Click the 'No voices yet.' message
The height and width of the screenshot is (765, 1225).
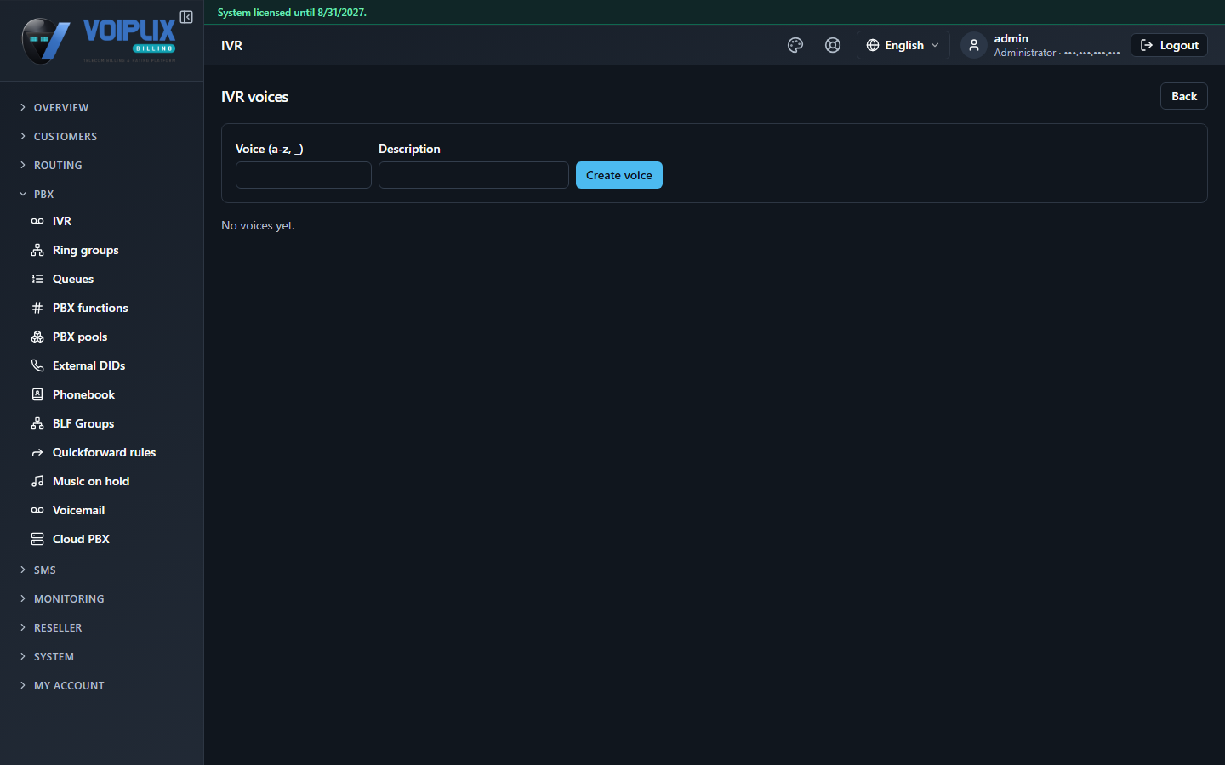pos(258,225)
